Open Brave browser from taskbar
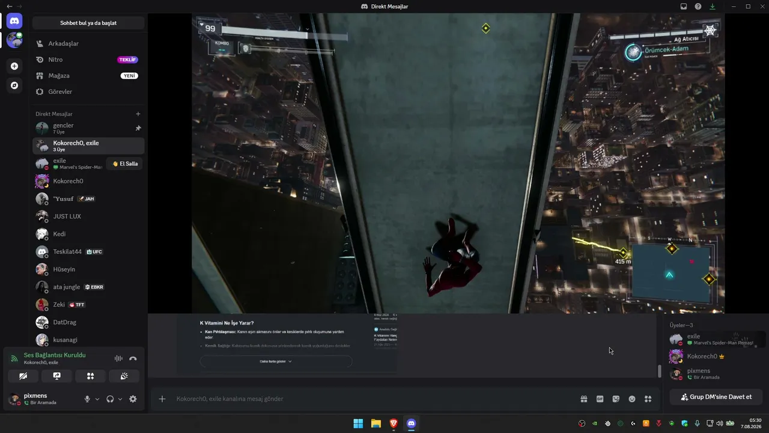This screenshot has height=433, width=769. pos(394,423)
